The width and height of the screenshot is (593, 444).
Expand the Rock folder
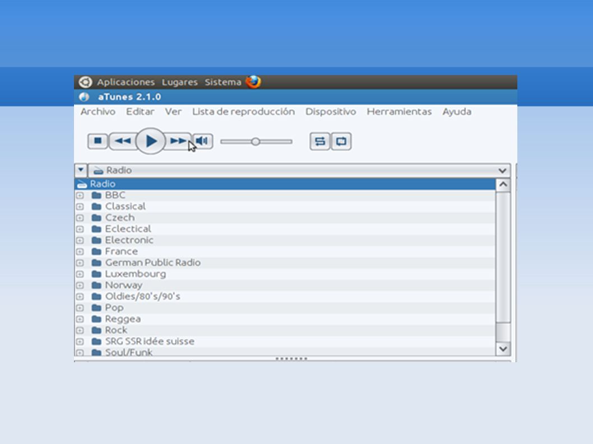80,331
